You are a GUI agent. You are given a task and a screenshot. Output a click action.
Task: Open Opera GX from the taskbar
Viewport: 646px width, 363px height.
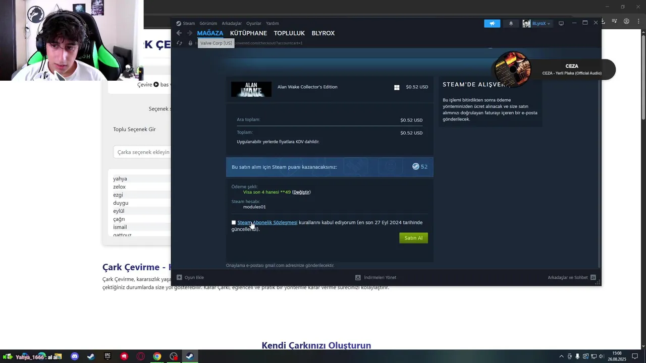pos(141,356)
